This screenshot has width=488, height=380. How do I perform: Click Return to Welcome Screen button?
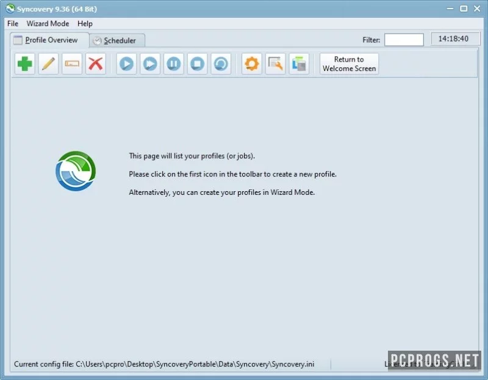[349, 64]
